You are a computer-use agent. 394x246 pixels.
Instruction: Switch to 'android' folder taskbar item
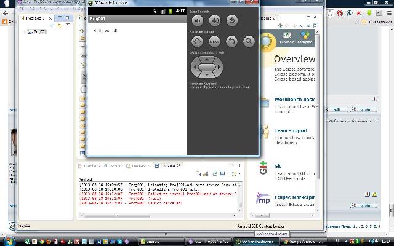pos(161,242)
